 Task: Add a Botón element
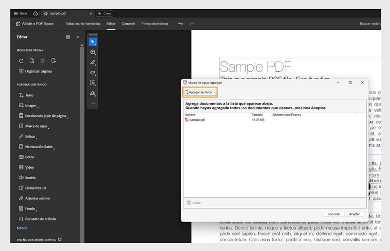click(x=27, y=157)
